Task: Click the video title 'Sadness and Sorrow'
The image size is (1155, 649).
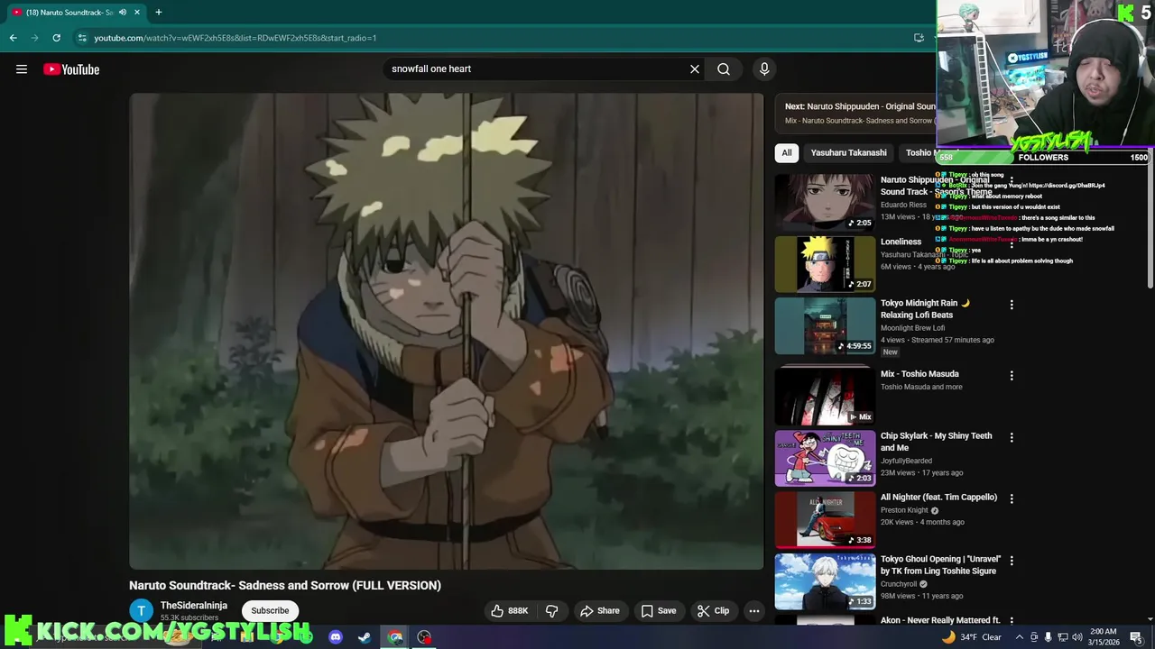Action: (285, 585)
